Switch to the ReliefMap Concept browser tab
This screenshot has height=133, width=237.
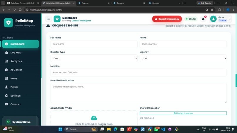click(23, 3)
